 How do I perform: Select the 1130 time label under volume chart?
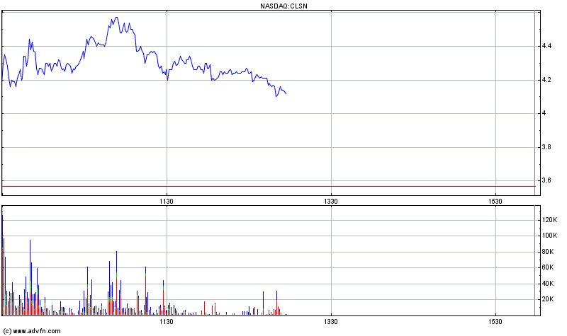tap(166, 322)
